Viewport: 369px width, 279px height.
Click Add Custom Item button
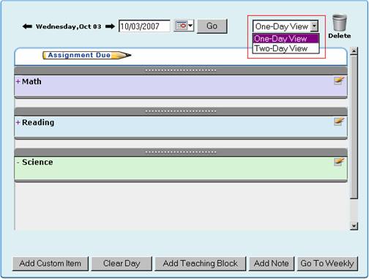[x=51, y=264]
